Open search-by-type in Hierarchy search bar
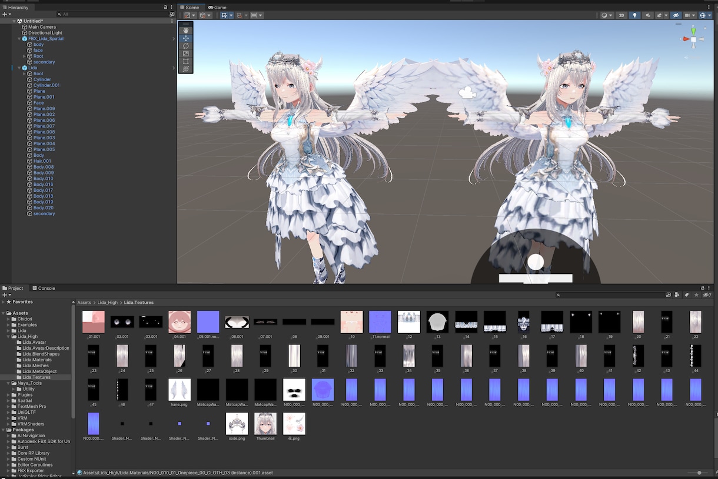The height and width of the screenshot is (479, 718). 172,14
